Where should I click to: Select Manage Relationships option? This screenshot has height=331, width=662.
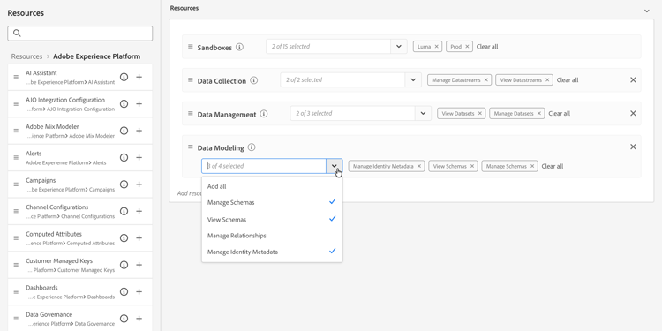[272, 236]
